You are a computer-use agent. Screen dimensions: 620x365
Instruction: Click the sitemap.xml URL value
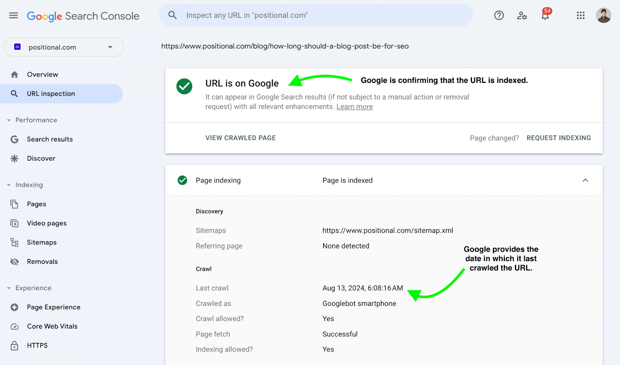(x=388, y=231)
